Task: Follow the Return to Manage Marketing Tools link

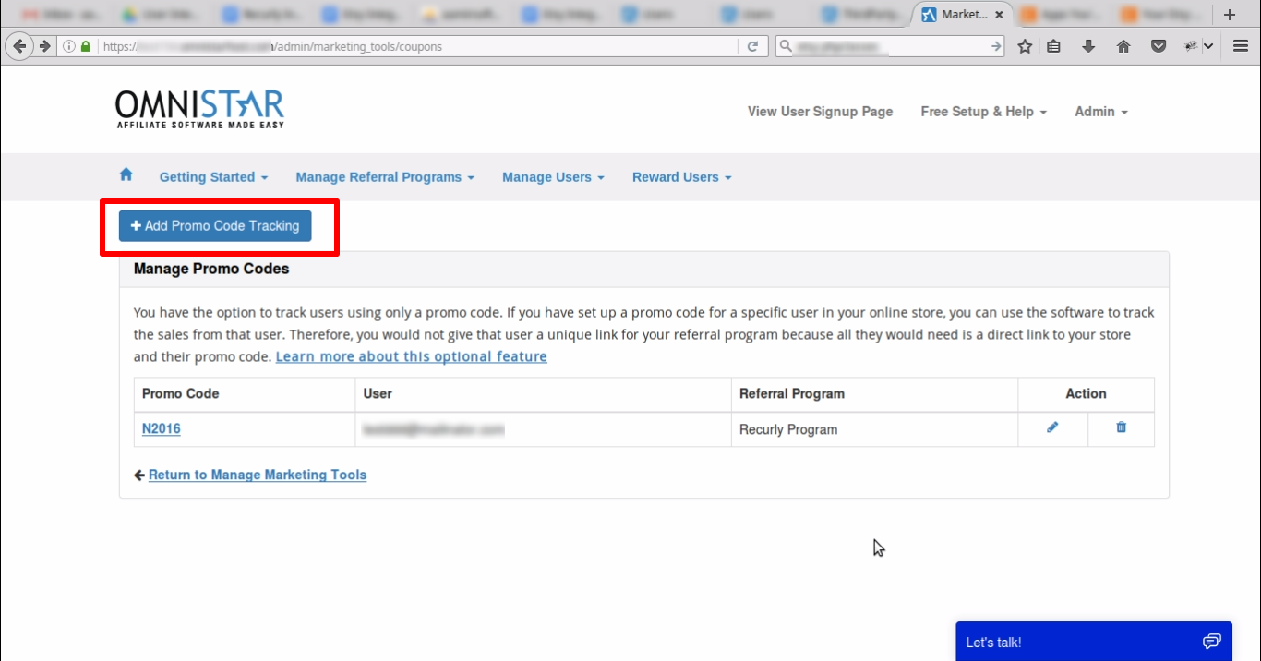Action: pos(257,475)
